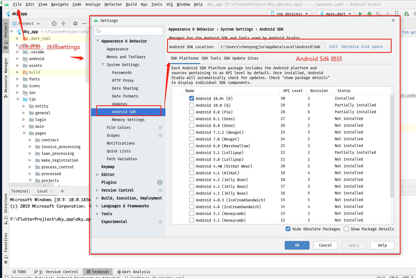The height and width of the screenshot is (278, 416).
Task: Click project-level icon beside Version Control
Action: click(160, 190)
